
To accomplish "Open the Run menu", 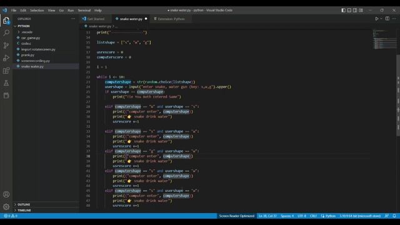I will coord(71,11).
